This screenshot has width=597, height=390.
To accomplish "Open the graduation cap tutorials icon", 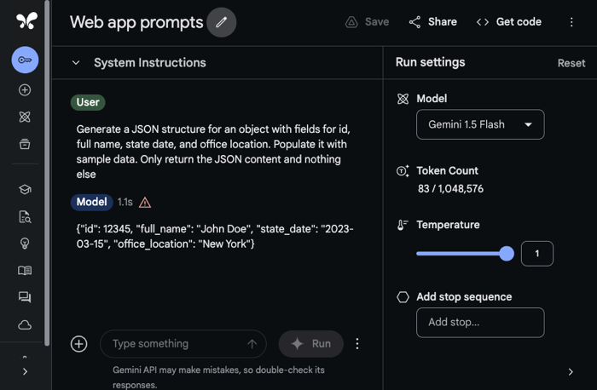I will [x=25, y=190].
